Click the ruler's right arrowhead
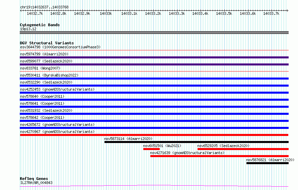 287,11
